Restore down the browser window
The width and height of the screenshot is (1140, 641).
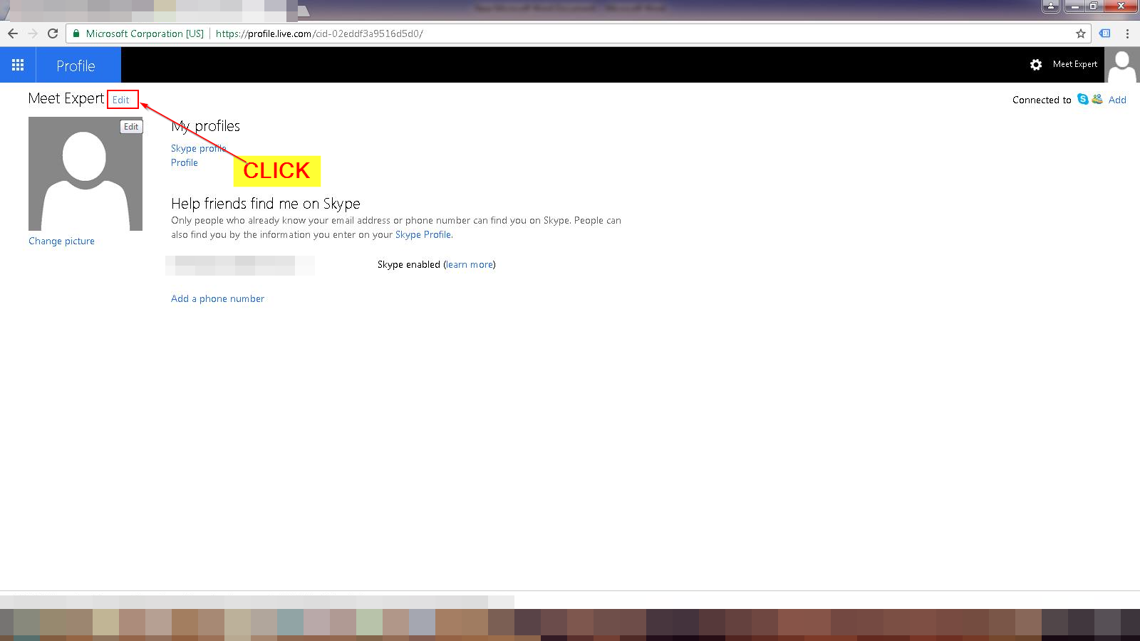pos(1094,6)
